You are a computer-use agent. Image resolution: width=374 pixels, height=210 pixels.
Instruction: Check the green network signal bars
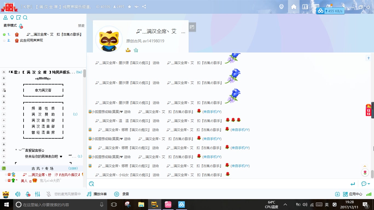tap(369, 194)
